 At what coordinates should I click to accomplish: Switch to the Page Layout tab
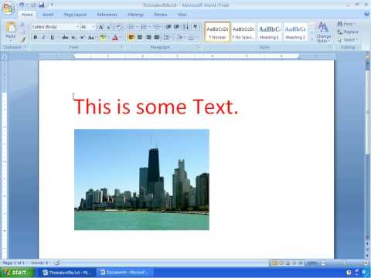pyautogui.click(x=75, y=15)
